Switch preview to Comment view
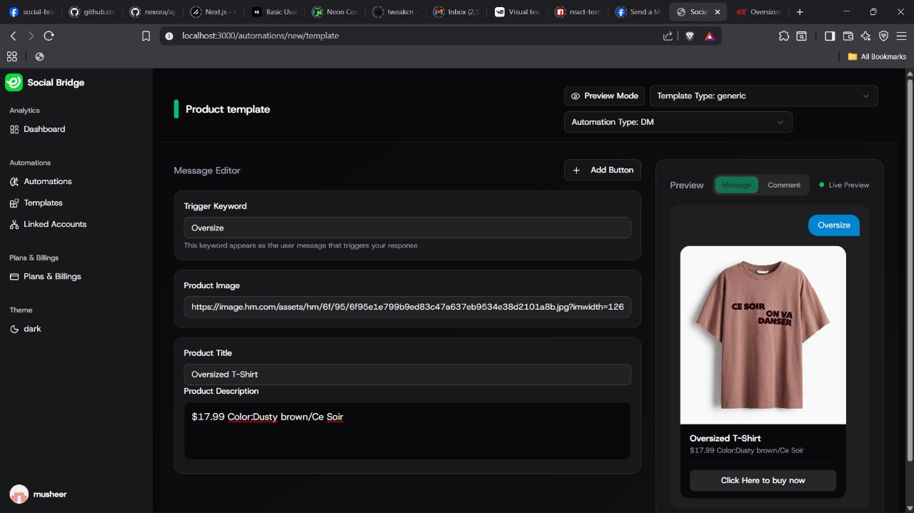 point(783,185)
